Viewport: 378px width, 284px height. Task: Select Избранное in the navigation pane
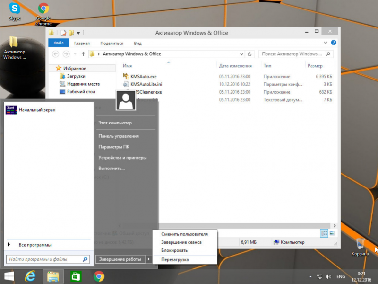point(75,68)
